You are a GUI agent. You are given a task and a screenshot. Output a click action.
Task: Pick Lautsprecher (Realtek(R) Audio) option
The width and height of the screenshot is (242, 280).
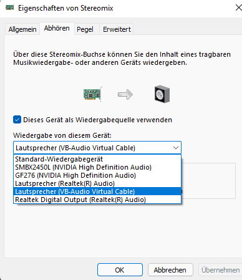[97, 183]
